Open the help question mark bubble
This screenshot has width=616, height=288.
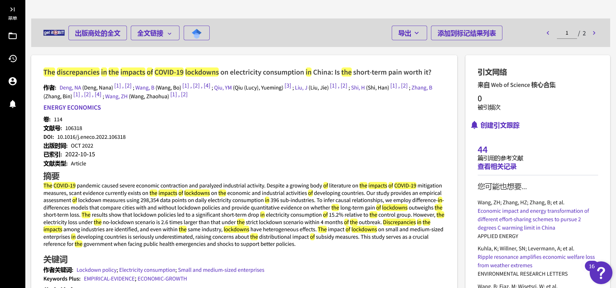coord(600,273)
